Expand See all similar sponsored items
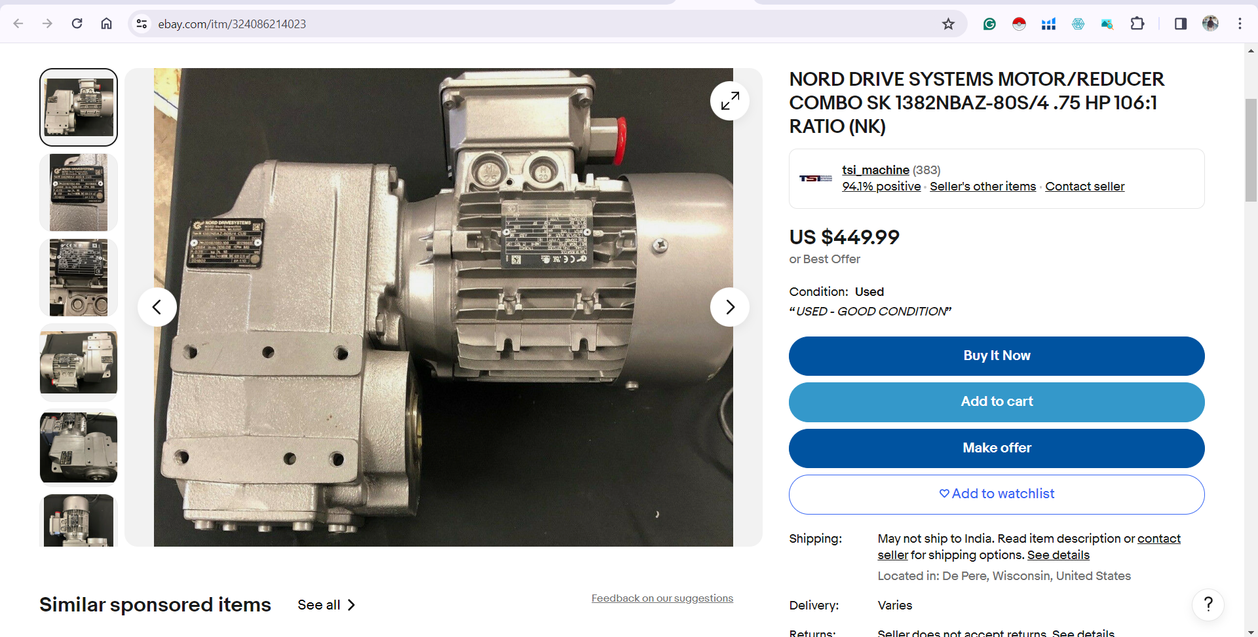Viewport: 1258px width, 637px height. pyautogui.click(x=326, y=605)
